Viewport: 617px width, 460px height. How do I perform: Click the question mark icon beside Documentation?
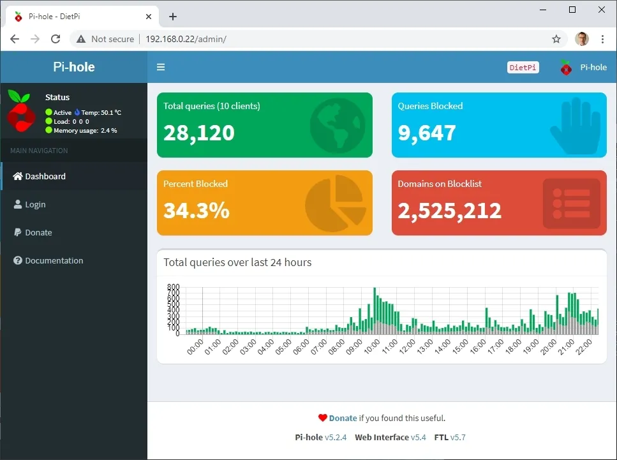click(x=17, y=260)
